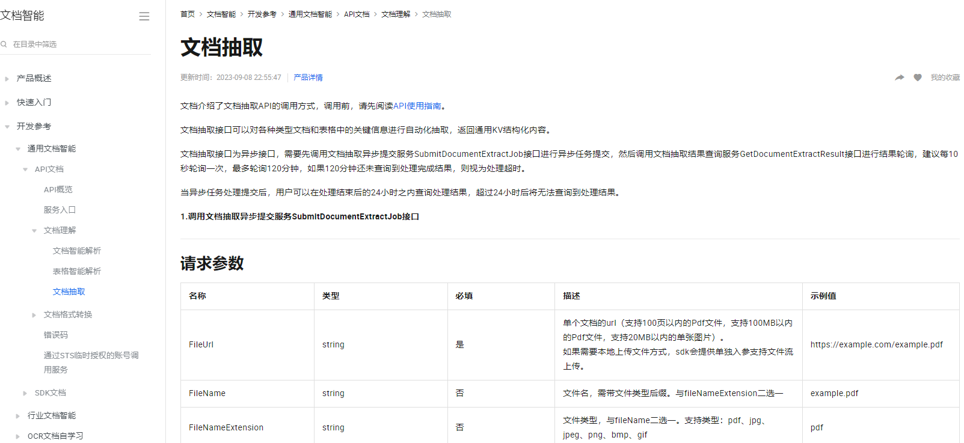Viewport: 964px width, 443px height.
Task: Click the FileUrl parameter name cell
Action: (x=247, y=345)
